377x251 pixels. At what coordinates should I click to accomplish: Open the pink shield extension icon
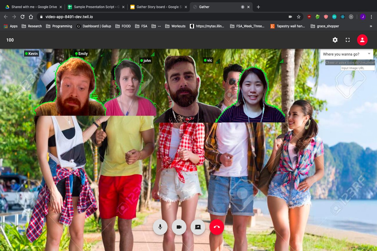point(326,17)
